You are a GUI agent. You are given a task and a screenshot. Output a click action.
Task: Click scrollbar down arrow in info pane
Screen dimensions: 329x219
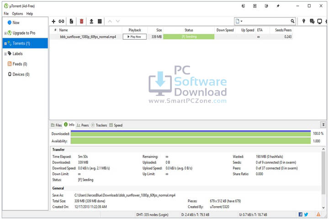(324, 207)
